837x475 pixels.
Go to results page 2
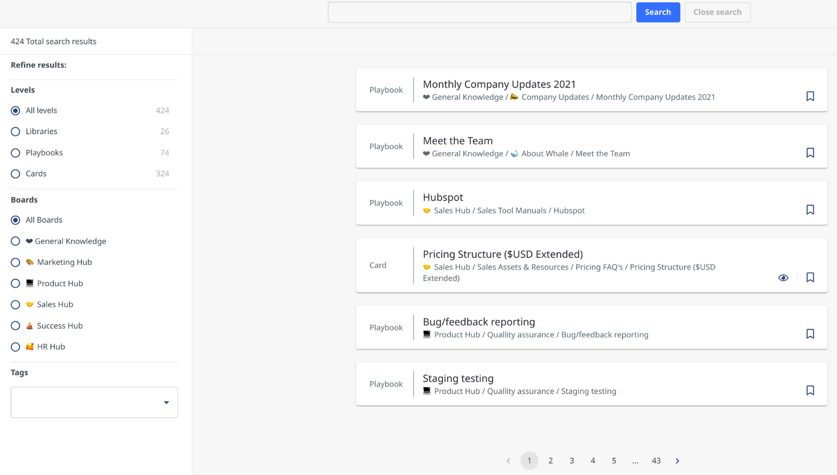click(x=550, y=461)
